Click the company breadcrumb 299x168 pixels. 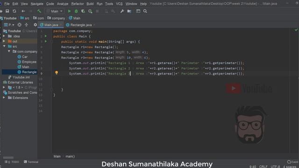pyautogui.click(x=56, y=18)
